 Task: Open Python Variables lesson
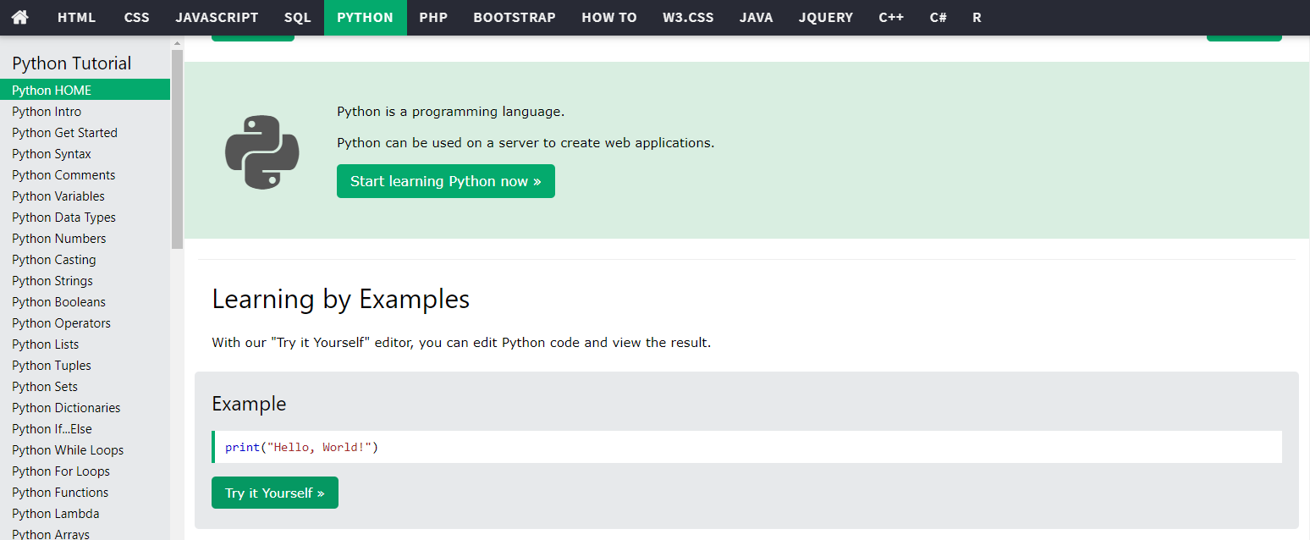click(x=85, y=196)
